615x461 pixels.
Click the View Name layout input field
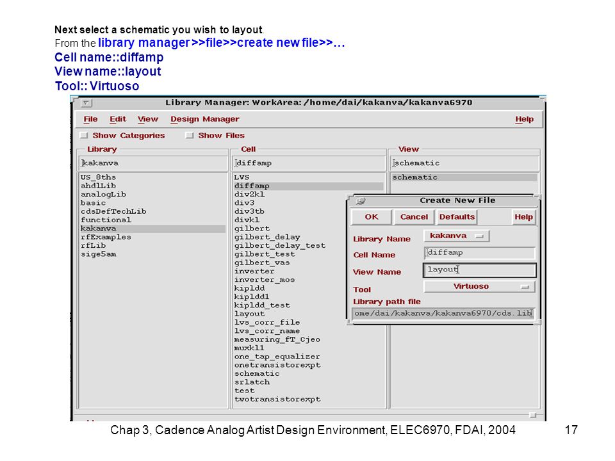pyautogui.click(x=480, y=270)
